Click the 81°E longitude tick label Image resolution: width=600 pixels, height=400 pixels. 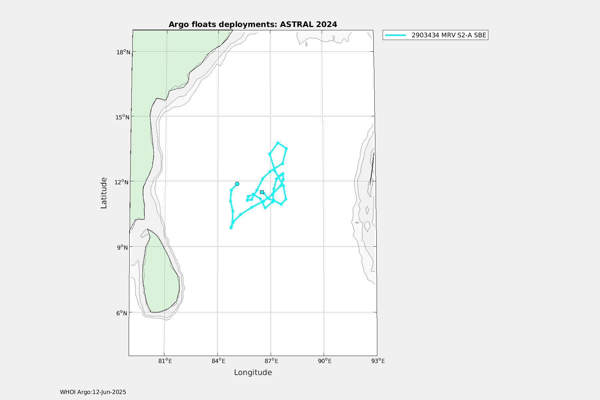[x=165, y=361]
